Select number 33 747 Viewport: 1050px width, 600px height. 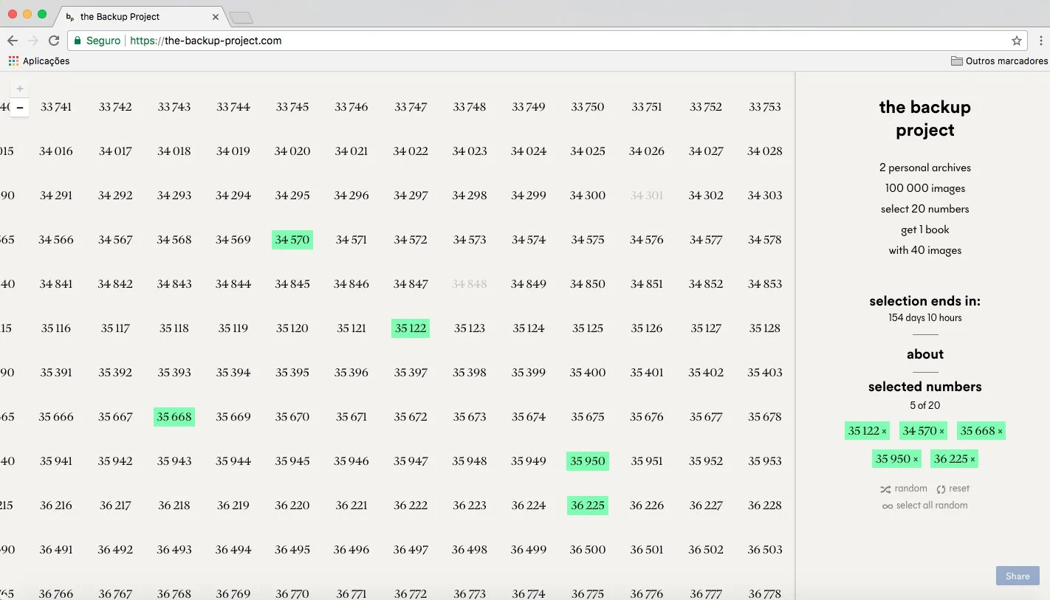click(411, 107)
